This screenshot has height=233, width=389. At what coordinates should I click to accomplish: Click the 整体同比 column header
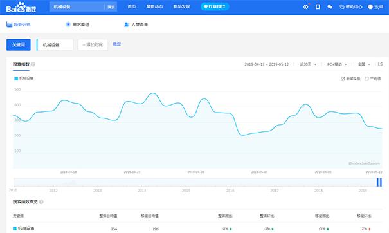[x=225, y=216]
